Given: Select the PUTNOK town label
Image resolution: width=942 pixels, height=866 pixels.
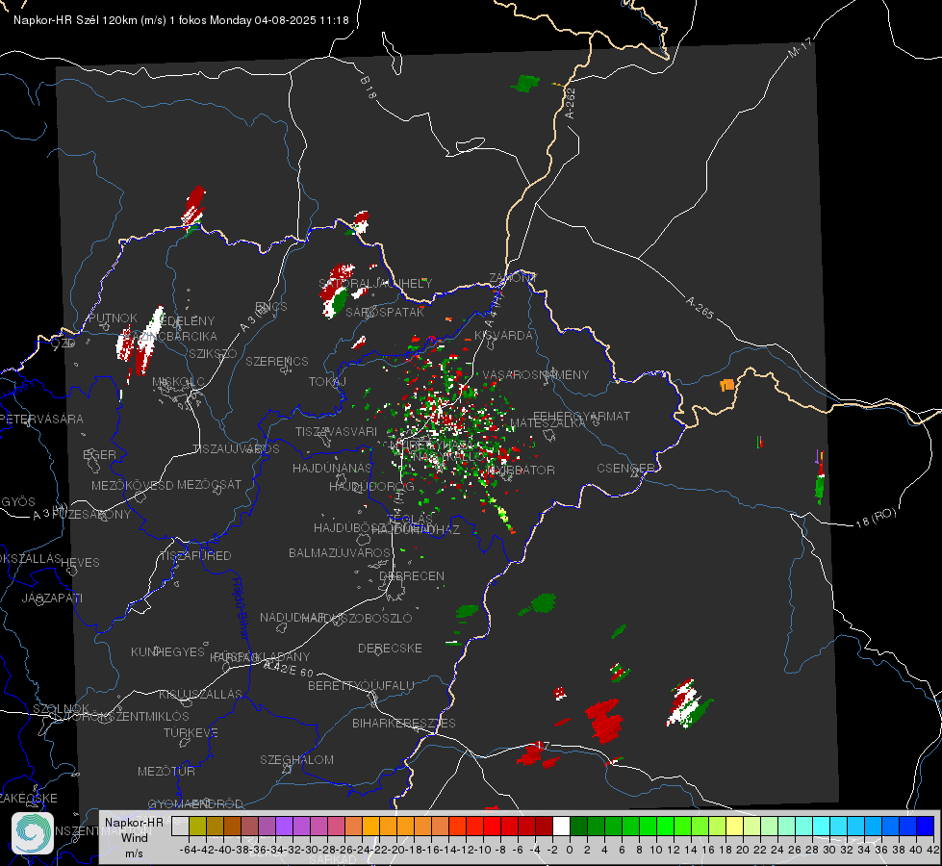Looking at the screenshot, I should [x=113, y=318].
